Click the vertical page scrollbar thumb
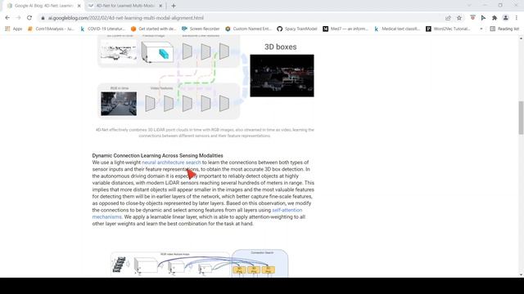The width and height of the screenshot is (524, 294). tap(521, 118)
